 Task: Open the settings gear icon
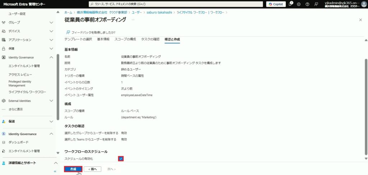(299, 4)
